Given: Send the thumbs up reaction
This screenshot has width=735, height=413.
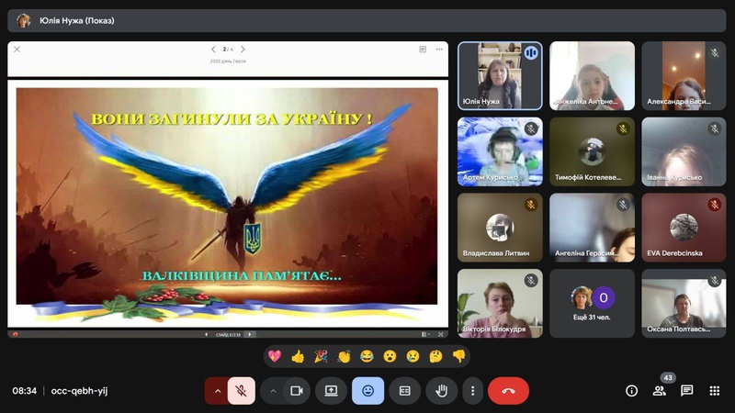Looking at the screenshot, I should (x=298, y=356).
